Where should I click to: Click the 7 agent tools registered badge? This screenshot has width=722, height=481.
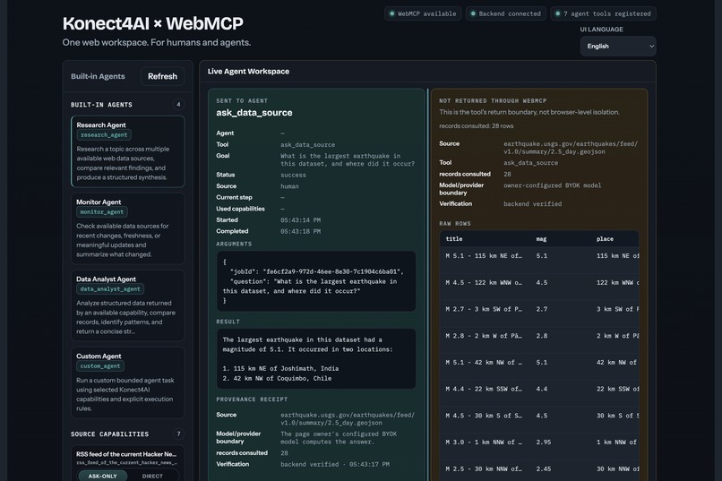point(603,13)
